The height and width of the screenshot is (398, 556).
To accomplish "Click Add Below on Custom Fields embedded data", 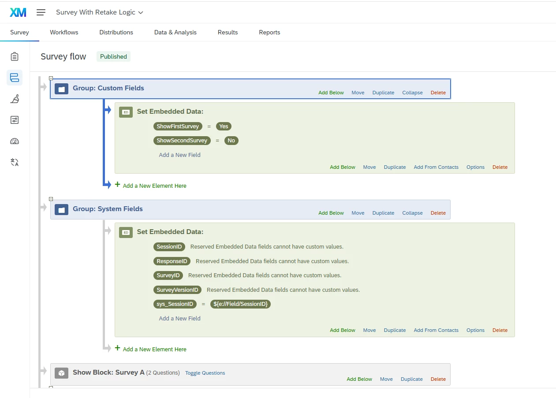I will click(343, 167).
